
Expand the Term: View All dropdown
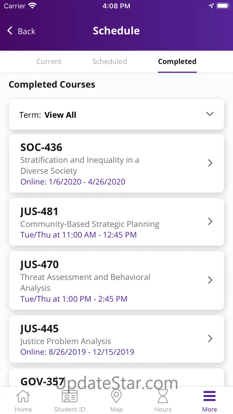point(210,114)
